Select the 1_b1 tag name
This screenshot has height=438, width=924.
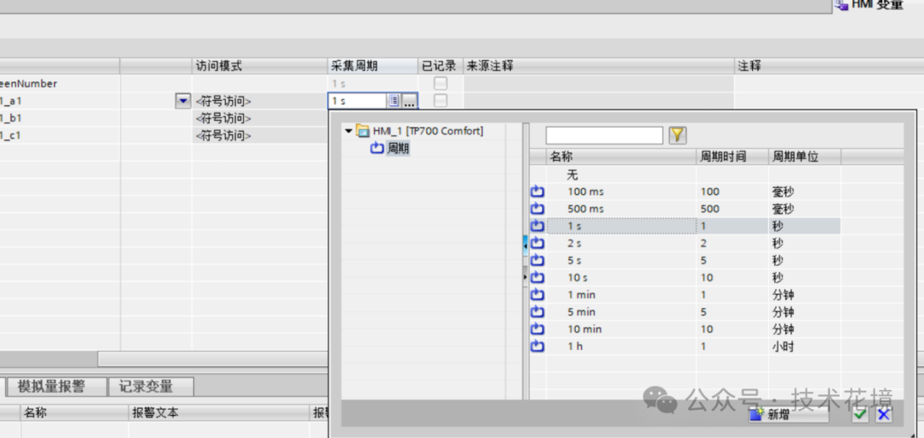[10, 118]
